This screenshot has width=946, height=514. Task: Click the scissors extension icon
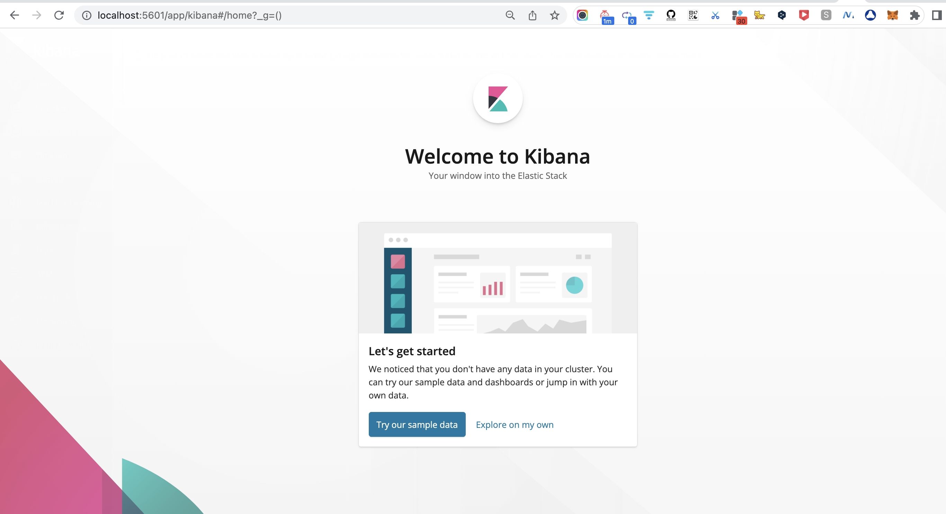pyautogui.click(x=715, y=15)
